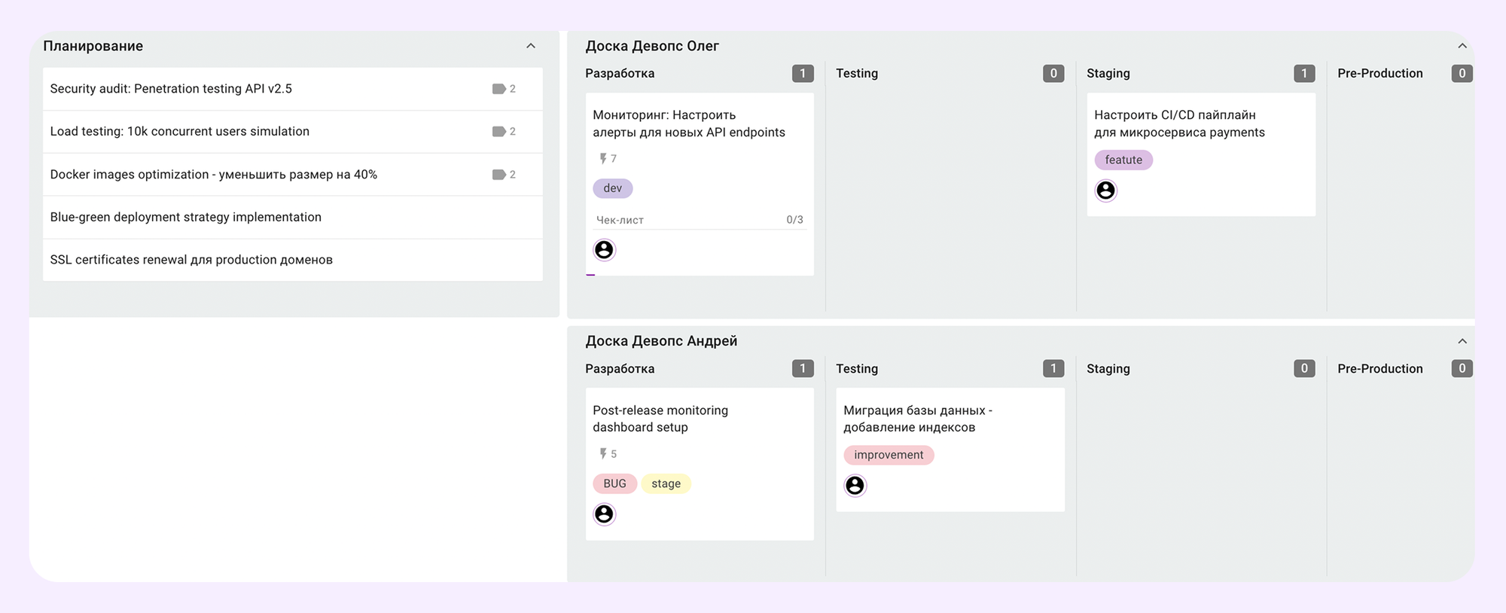Collapse the Доска Девопс Олег board
This screenshot has width=1506, height=613.
(1462, 46)
